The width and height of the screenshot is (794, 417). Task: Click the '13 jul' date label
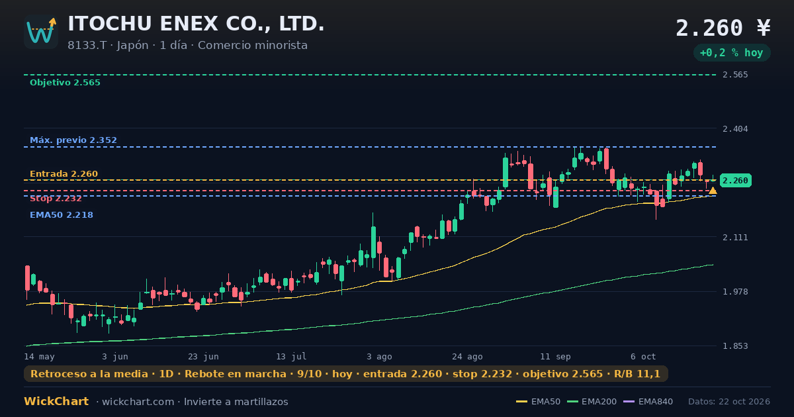pos(291,356)
